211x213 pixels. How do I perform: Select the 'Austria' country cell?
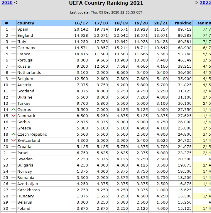[43, 85]
